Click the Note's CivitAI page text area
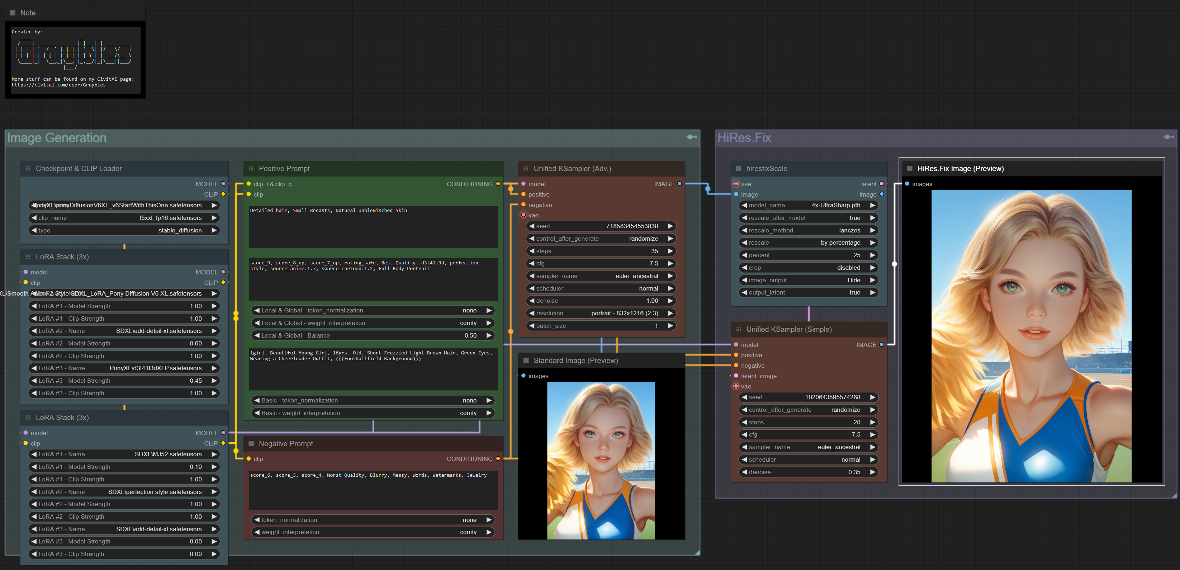Screen dimensions: 1180x570 (76, 61)
